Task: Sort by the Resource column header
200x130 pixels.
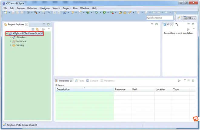Action: click(123, 90)
